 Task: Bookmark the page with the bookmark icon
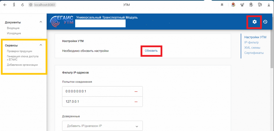coord(222,5)
